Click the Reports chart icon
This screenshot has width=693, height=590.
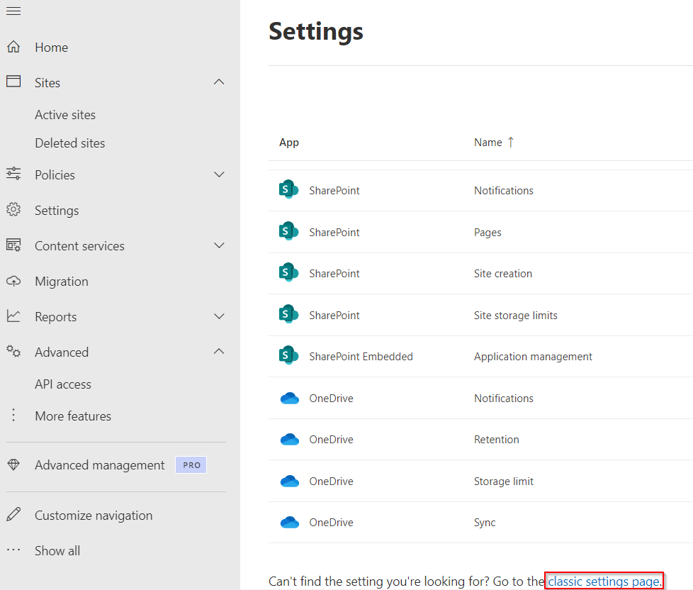(13, 316)
